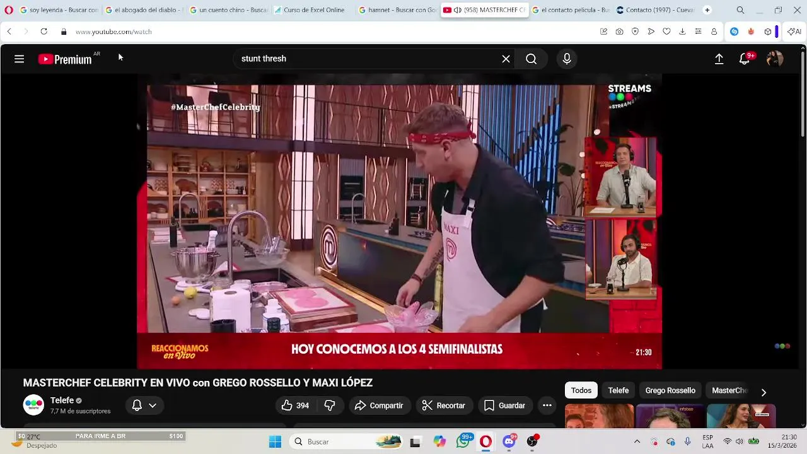This screenshot has width=807, height=454.
Task: Select the Telefe filter chip
Action: [x=618, y=390]
